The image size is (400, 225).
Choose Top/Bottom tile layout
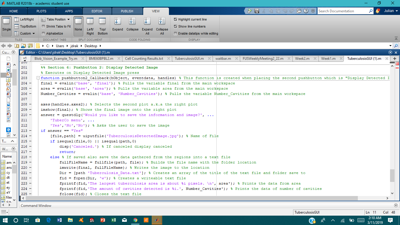(x=25, y=26)
